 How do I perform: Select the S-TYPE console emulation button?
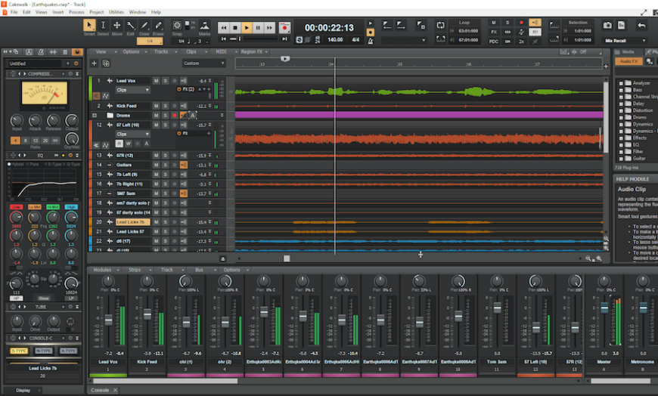tap(19, 351)
